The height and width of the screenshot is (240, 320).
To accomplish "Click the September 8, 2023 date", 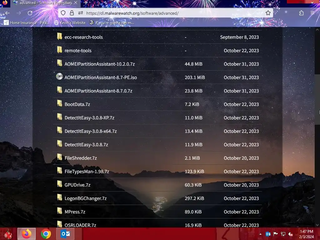I will (x=239, y=37).
